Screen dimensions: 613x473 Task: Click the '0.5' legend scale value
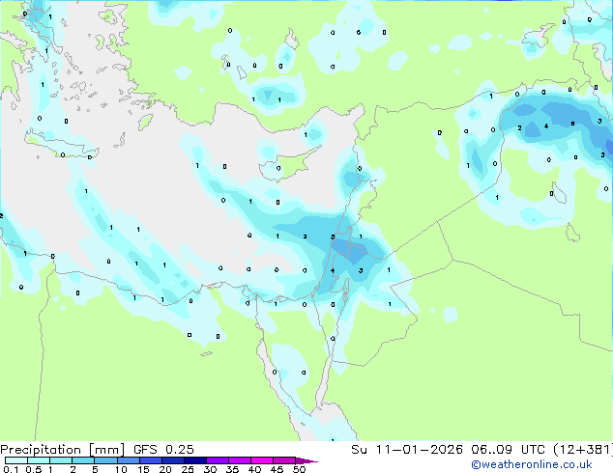pos(34,469)
